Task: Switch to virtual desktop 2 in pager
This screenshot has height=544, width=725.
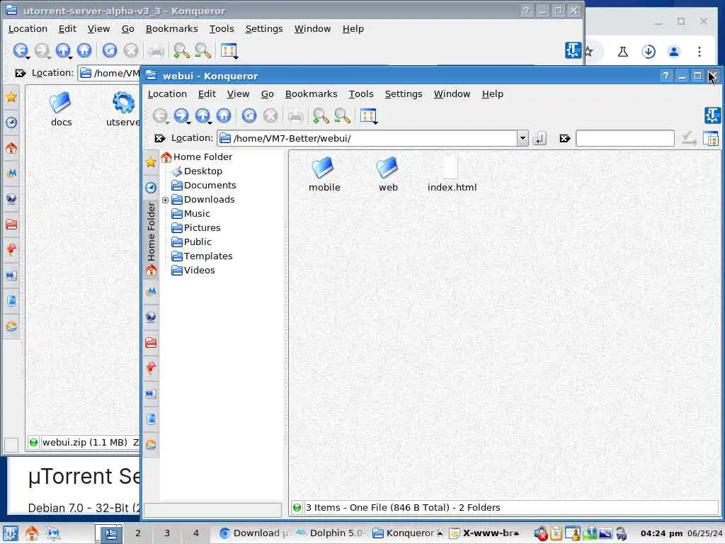Action: pos(138,533)
